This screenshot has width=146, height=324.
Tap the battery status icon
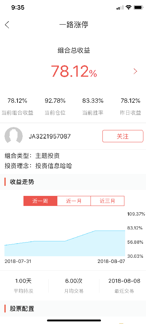(138, 8)
